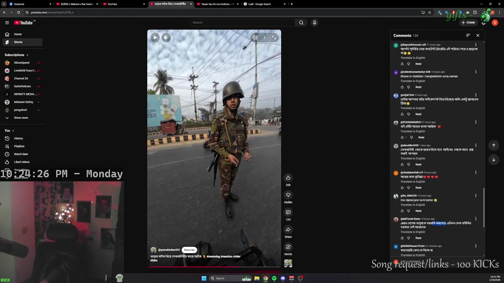Image resolution: width=504 pixels, height=283 pixels.
Task: Open @yamahtuber241 channel link
Action: click(x=169, y=250)
